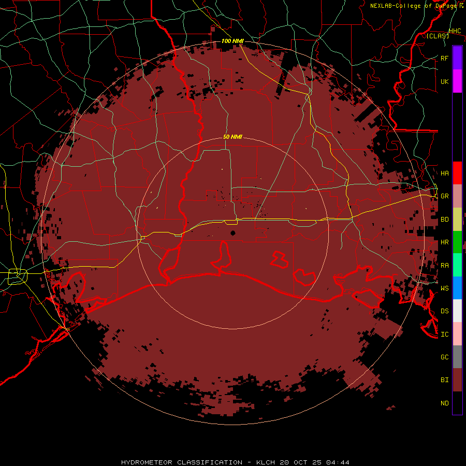Click the WS legend label
The image size is (466, 466).
[x=444, y=288]
